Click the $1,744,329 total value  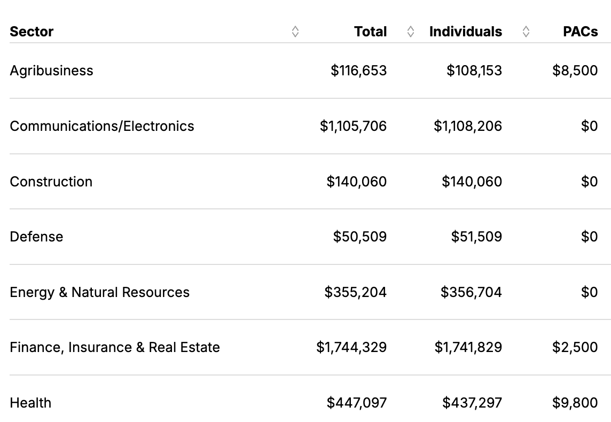click(x=351, y=347)
